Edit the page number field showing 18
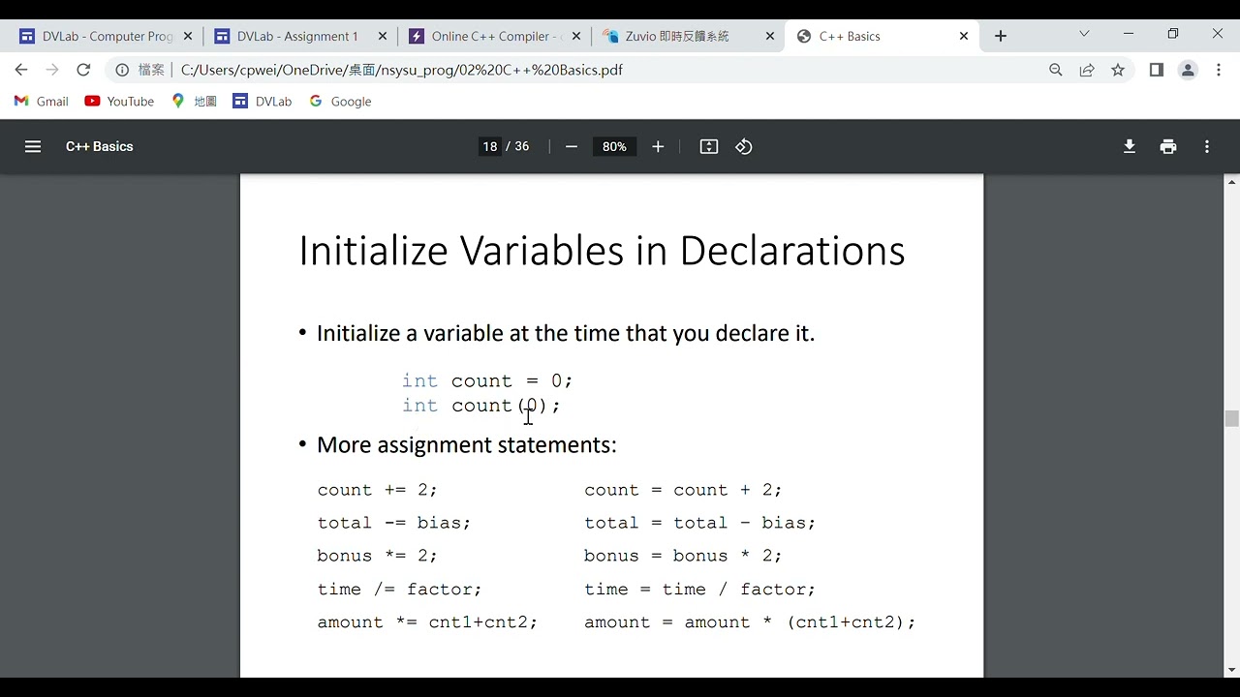1240x697 pixels. (x=490, y=146)
